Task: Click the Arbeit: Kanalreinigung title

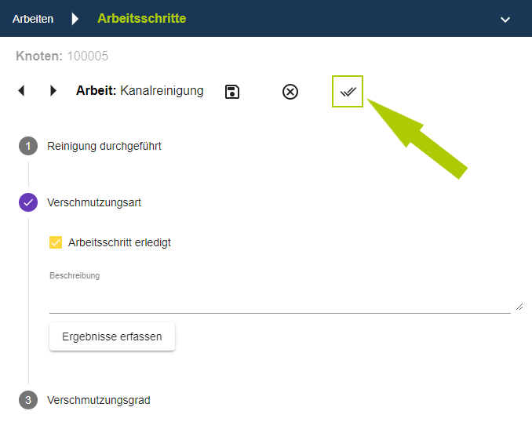Action: click(140, 91)
